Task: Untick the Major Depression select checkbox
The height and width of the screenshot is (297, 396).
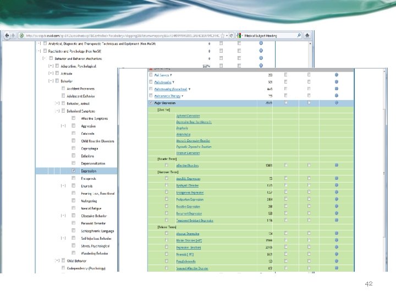Action: pos(151,103)
